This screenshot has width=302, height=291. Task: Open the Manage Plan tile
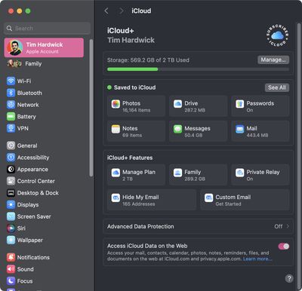136,175
